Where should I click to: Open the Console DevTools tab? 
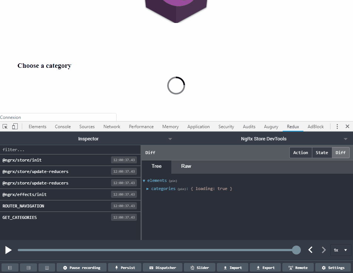63,126
